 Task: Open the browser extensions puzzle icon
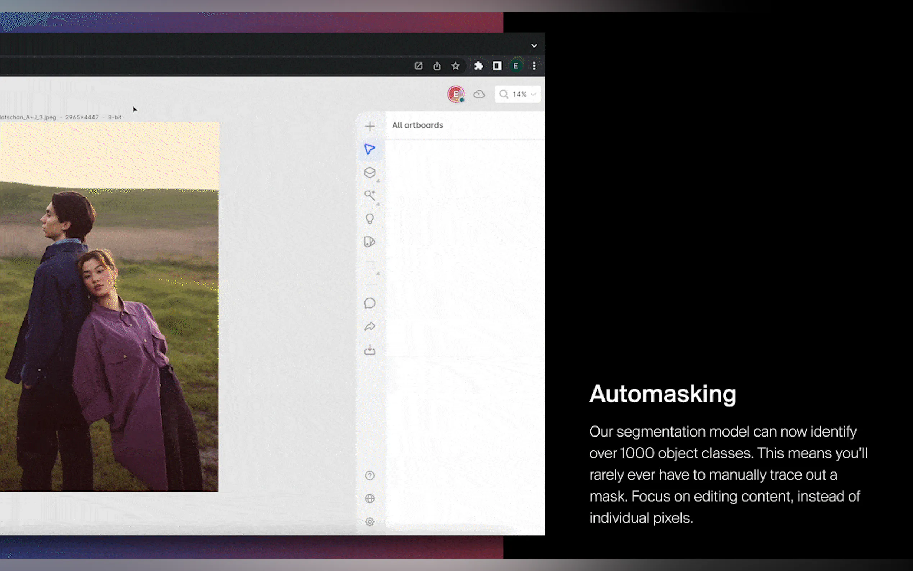click(x=478, y=66)
